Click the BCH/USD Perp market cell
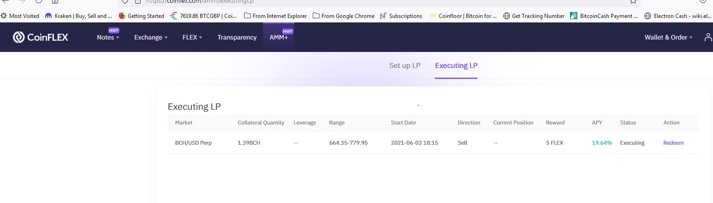The width and height of the screenshot is (713, 203). (193, 143)
